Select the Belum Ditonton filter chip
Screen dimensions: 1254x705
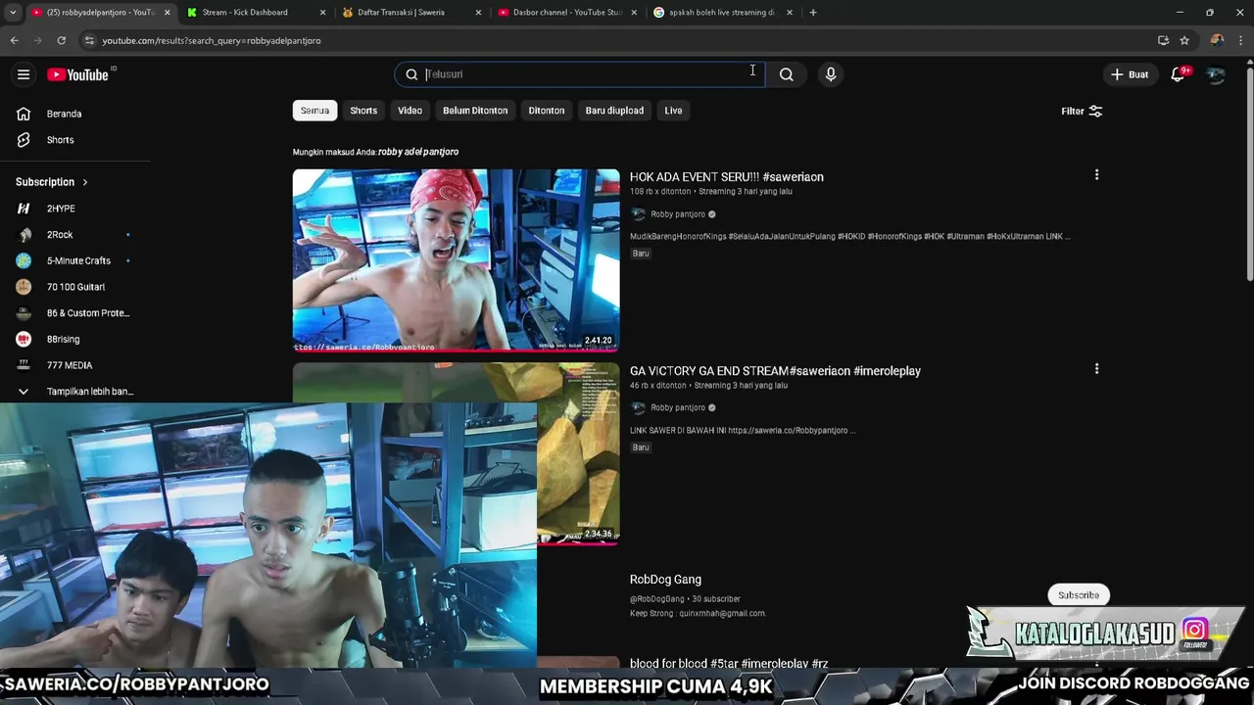(475, 111)
